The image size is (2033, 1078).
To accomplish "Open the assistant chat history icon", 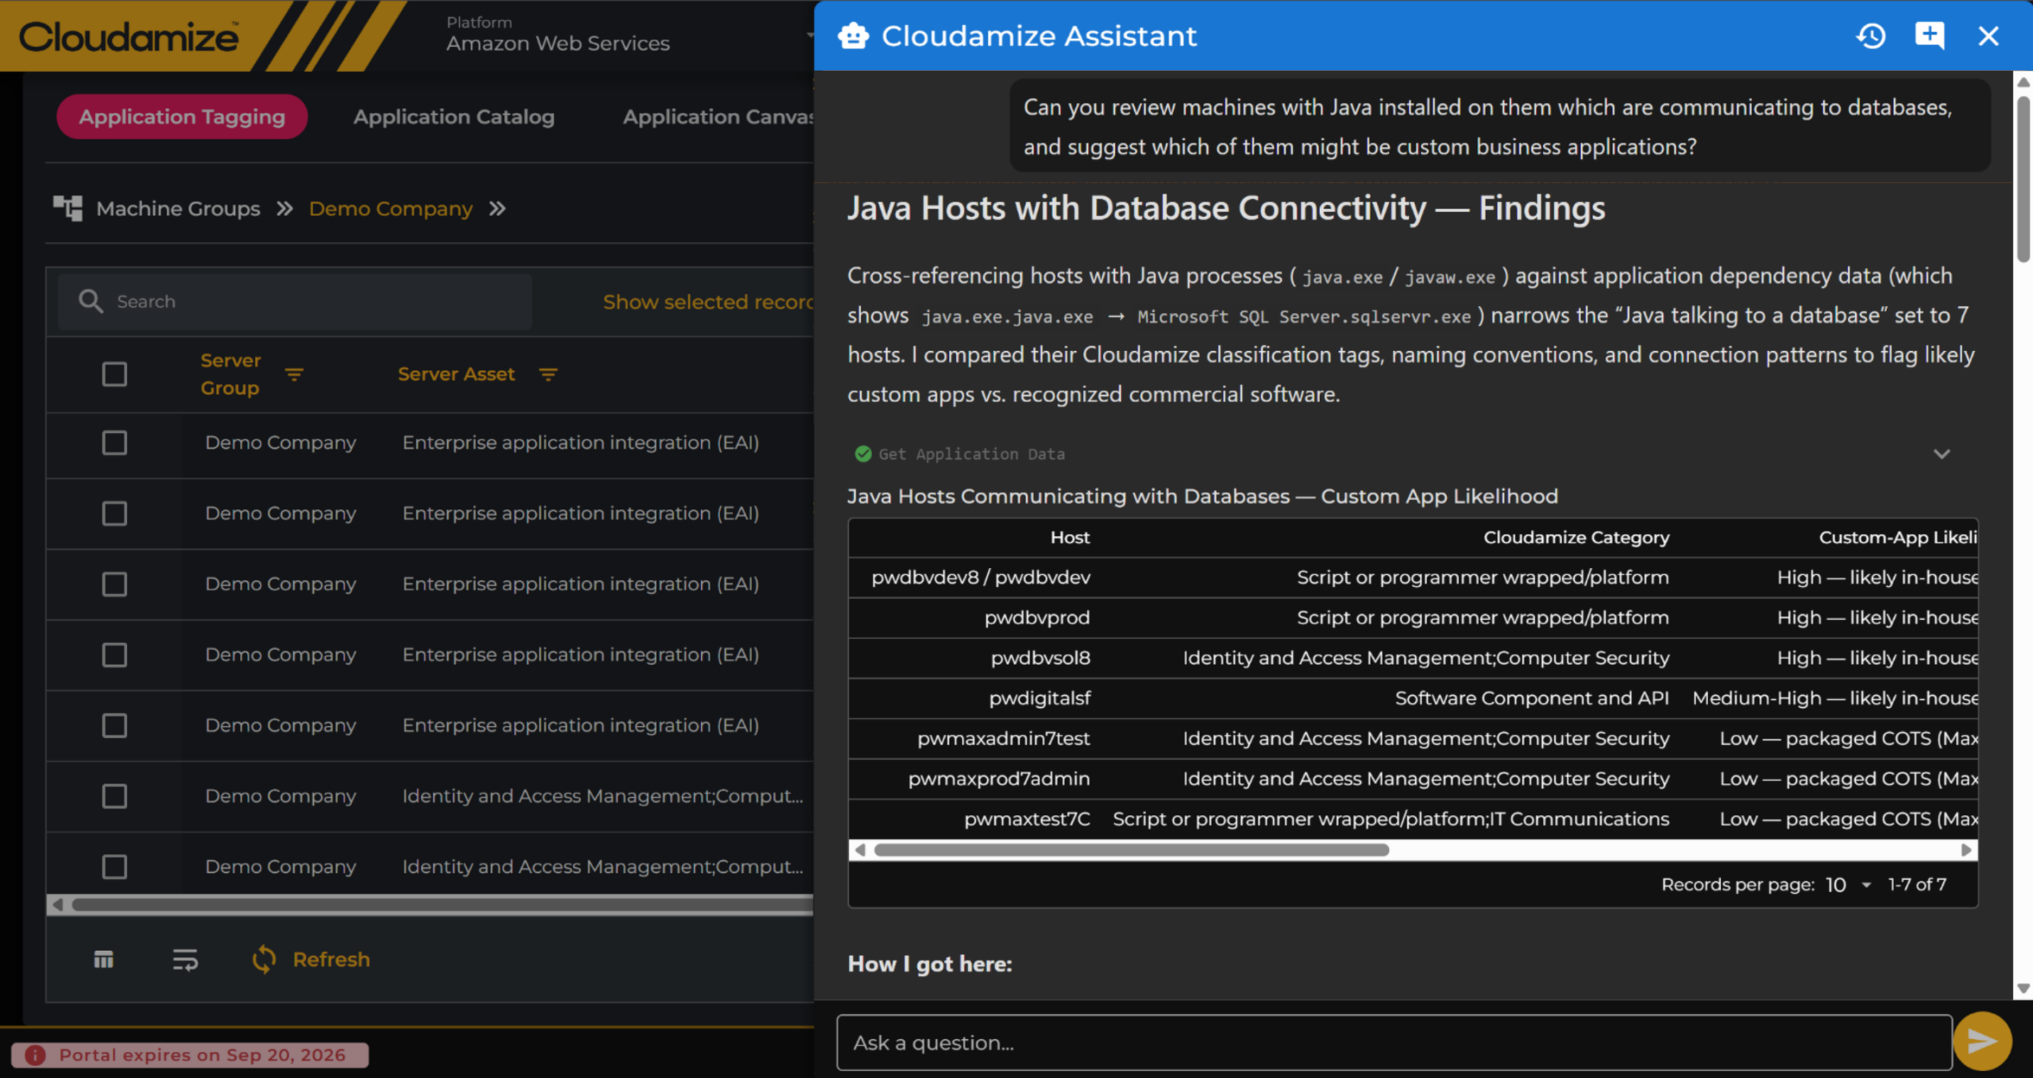I will (x=1870, y=36).
